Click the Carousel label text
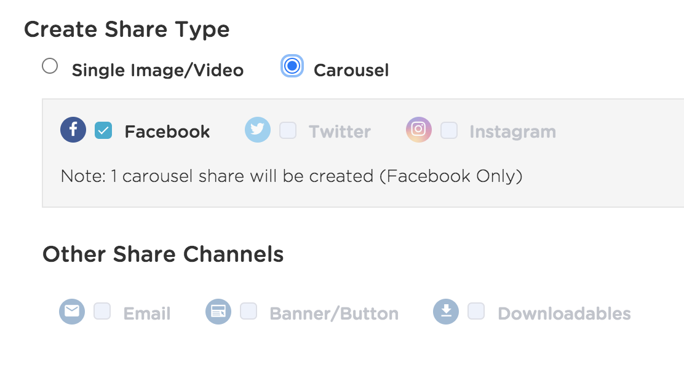 coord(351,70)
